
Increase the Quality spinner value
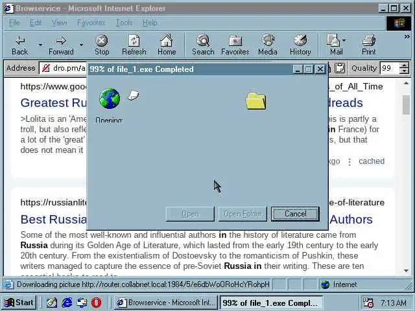[x=404, y=65]
